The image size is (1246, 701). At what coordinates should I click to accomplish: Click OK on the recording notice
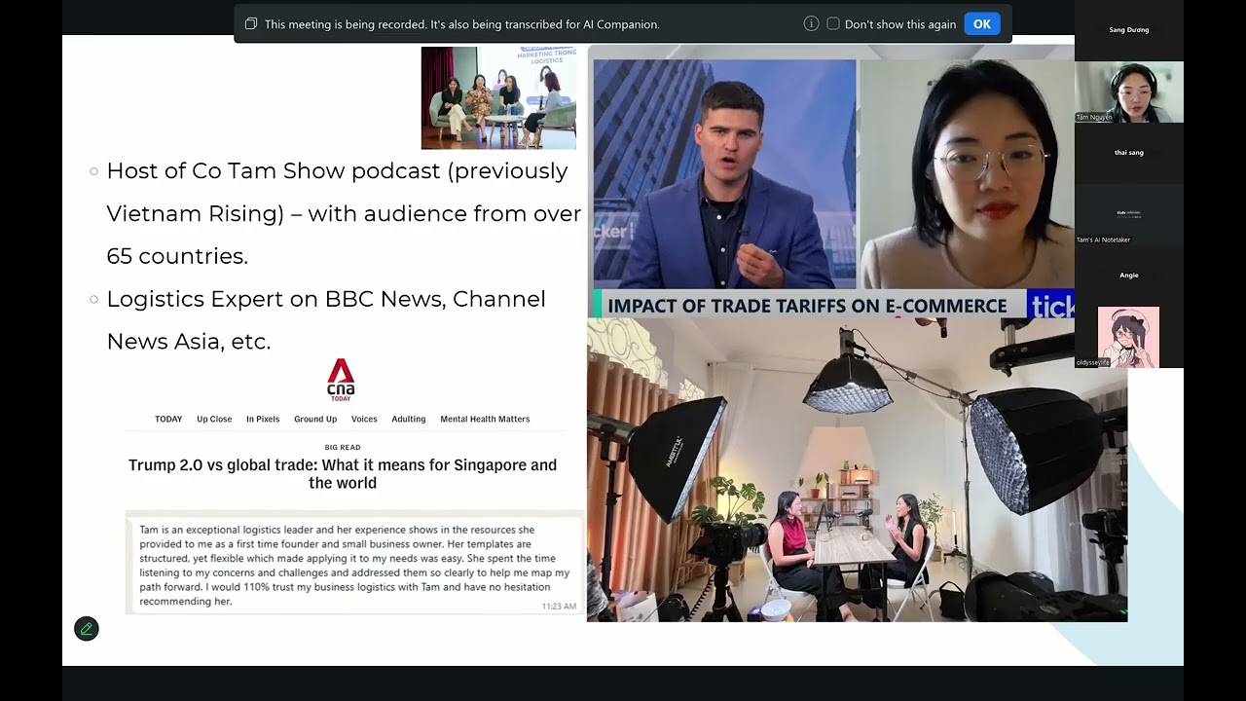pyautogui.click(x=982, y=24)
